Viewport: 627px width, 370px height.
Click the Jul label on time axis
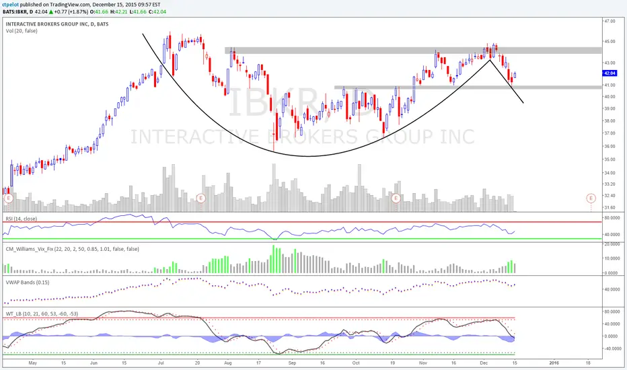pyautogui.click(x=161, y=363)
